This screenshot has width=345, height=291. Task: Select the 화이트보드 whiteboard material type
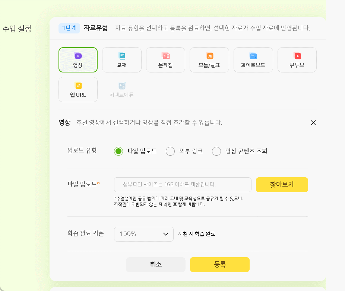tap(253, 60)
